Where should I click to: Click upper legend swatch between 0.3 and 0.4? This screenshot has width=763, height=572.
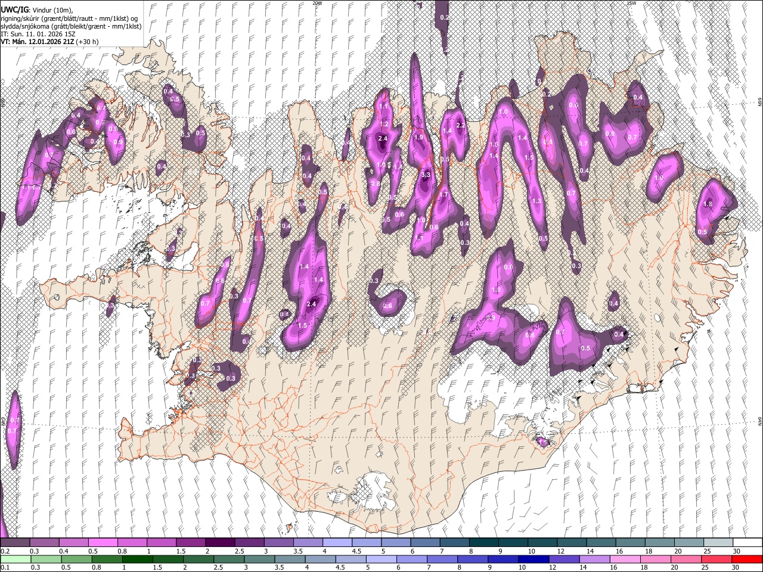point(44,543)
